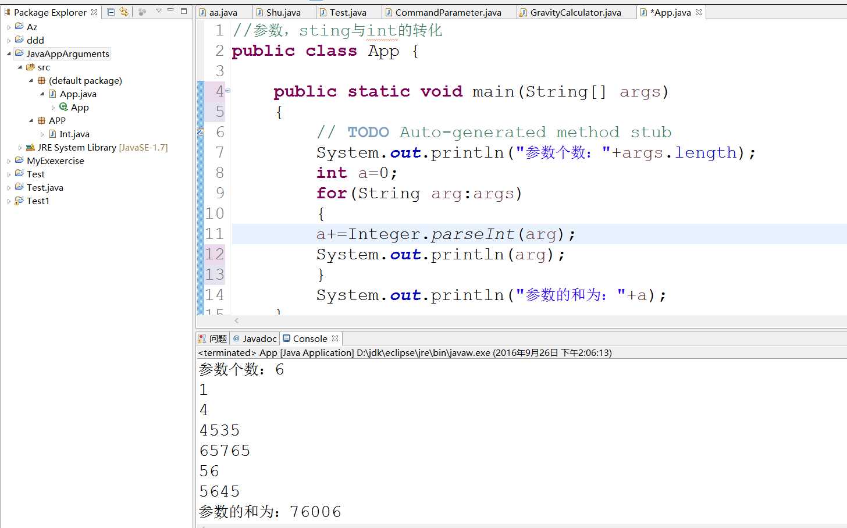
Task: Click the Javadoc tab @ icon
Action: pyautogui.click(x=236, y=338)
